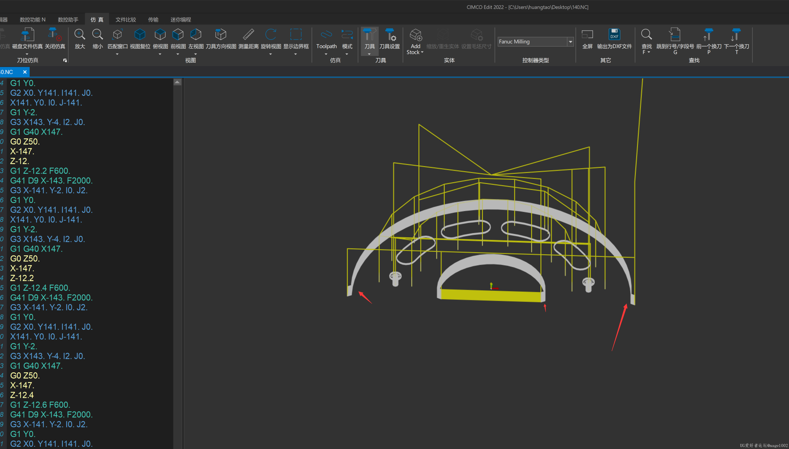Open the 数控助手 ribbon tab

68,19
